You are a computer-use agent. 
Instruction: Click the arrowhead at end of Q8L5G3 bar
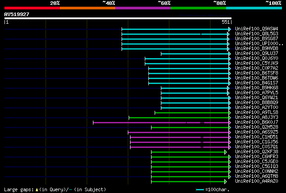[228, 34]
